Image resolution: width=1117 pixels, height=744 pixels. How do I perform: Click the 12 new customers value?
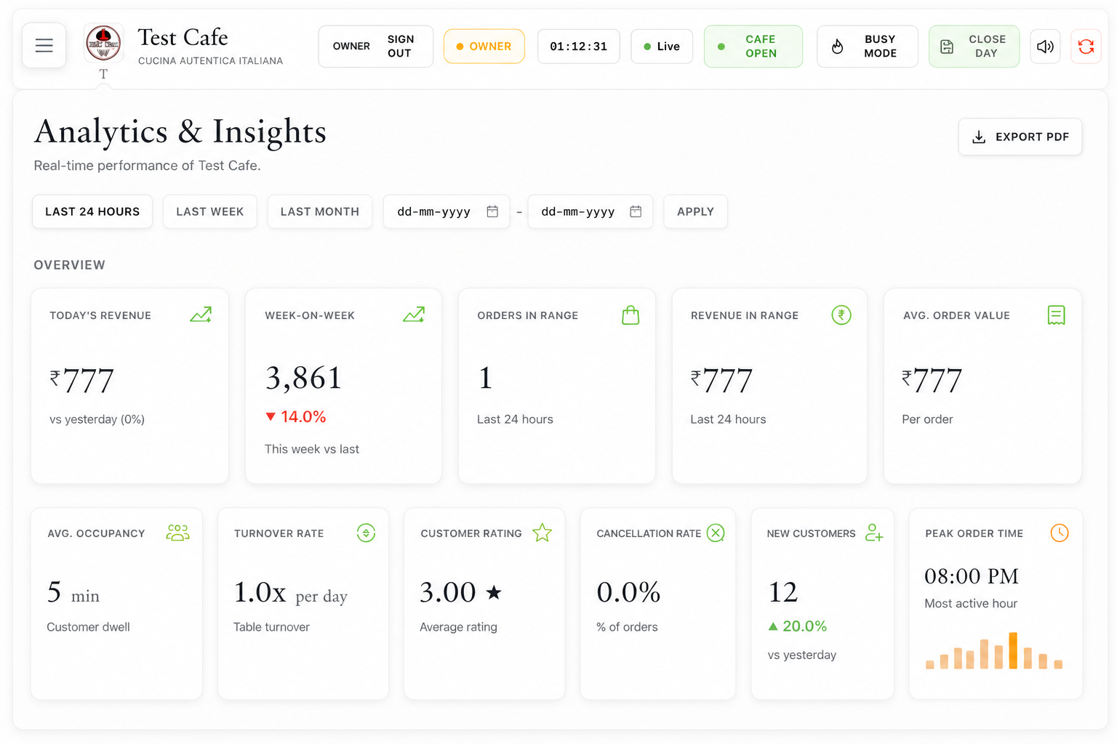(783, 592)
